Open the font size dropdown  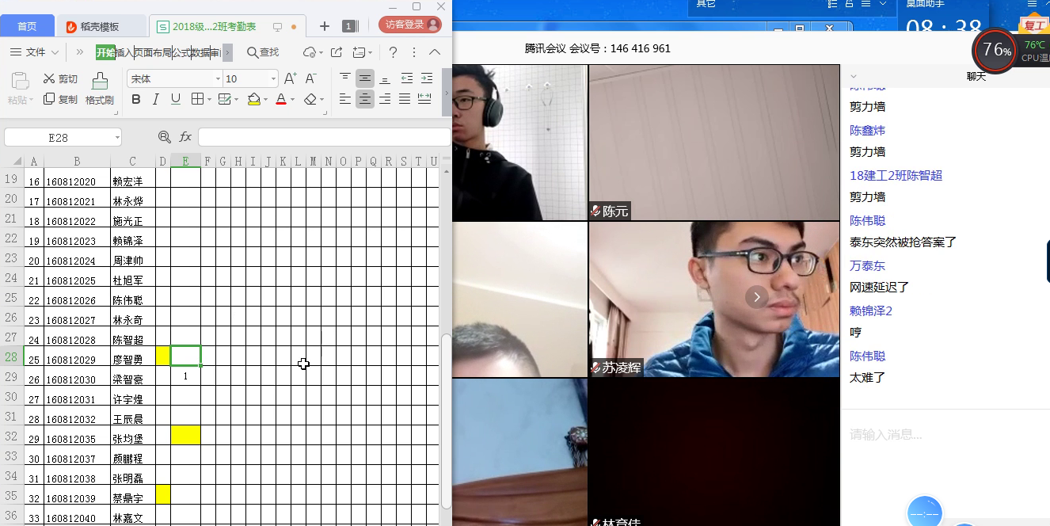click(274, 79)
